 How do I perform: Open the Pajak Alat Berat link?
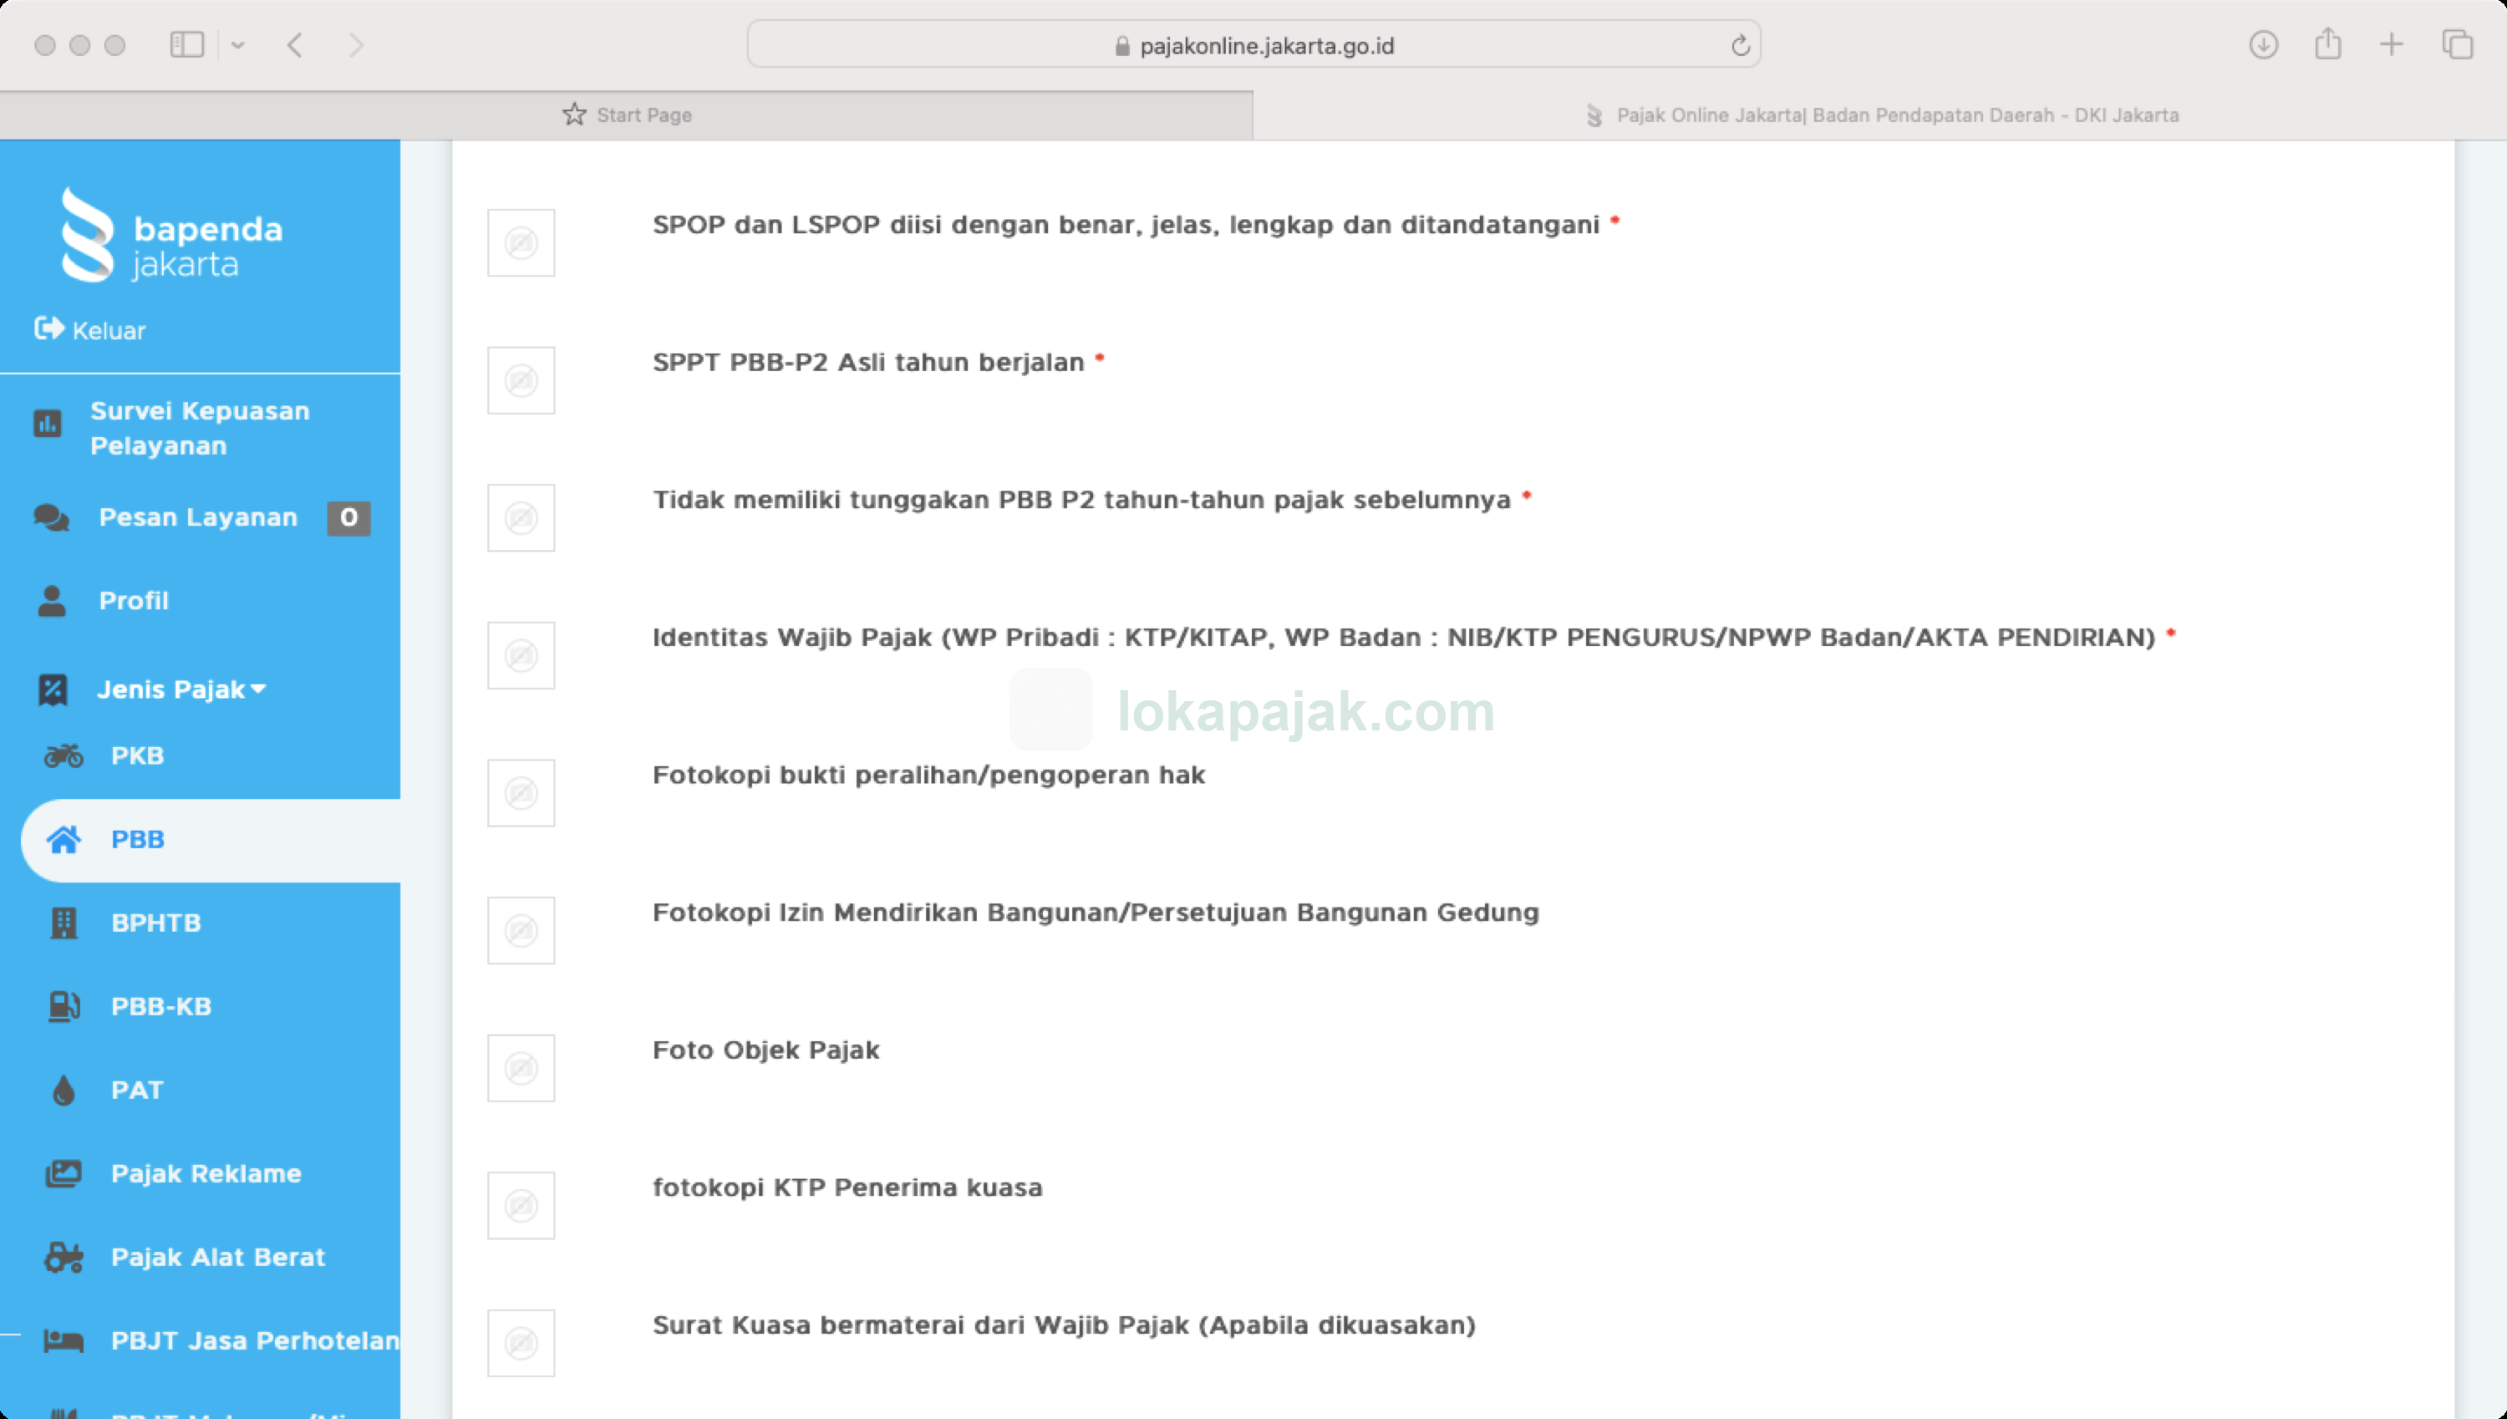coord(217,1257)
